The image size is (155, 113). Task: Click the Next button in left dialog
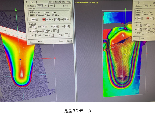(x=40, y=42)
